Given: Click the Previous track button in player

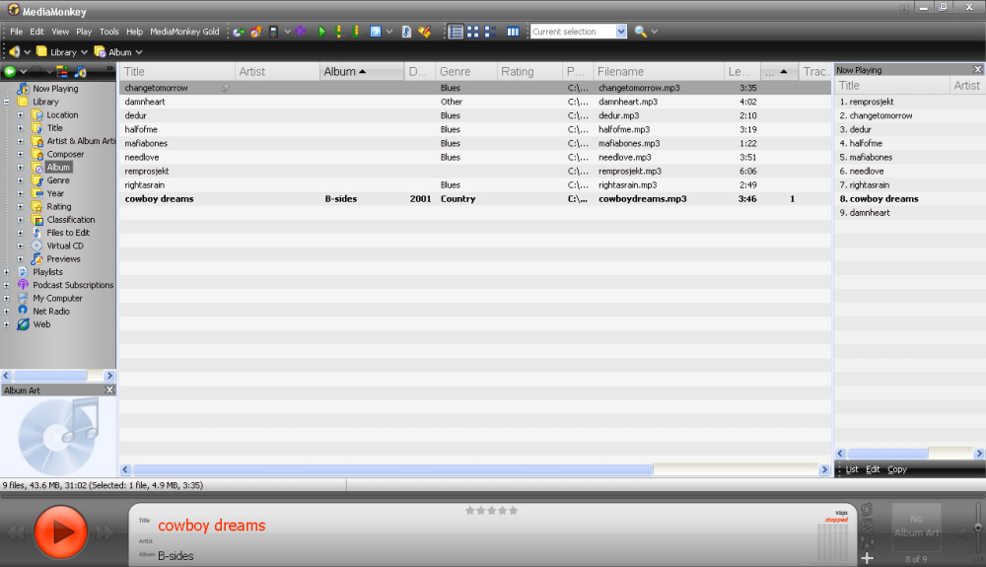Looking at the screenshot, I should (16, 533).
